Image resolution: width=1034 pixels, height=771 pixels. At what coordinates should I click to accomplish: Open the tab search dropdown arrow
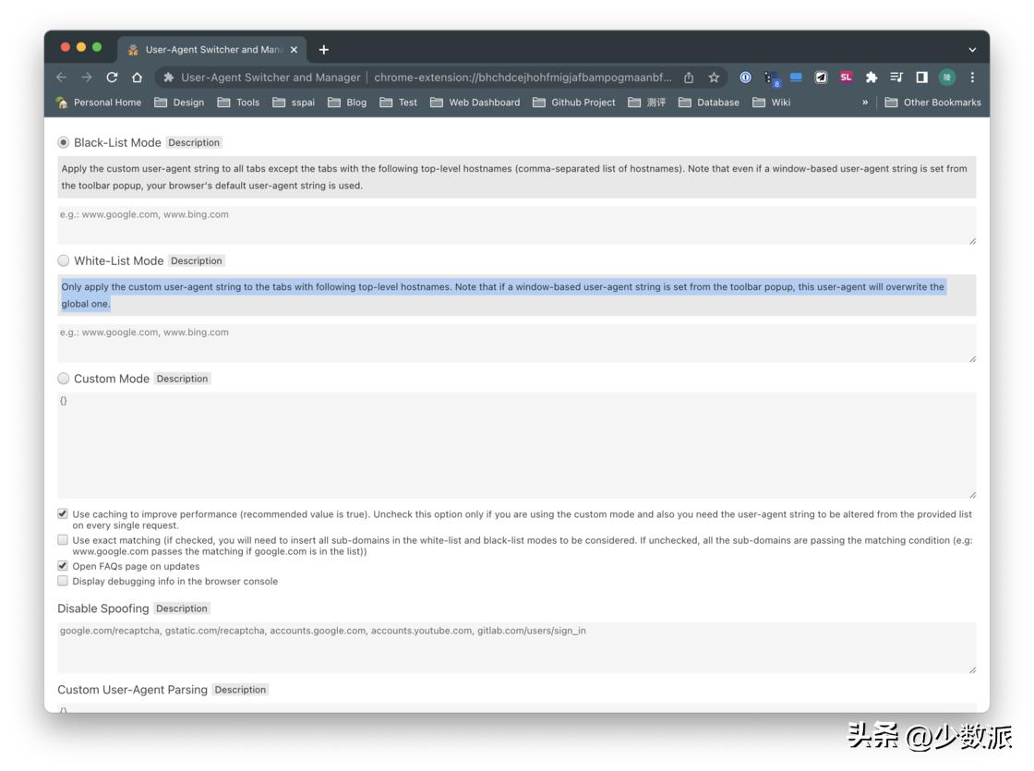coord(972,50)
